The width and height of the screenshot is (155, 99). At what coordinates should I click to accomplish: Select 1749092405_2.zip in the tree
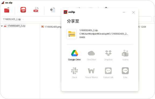(x=16, y=26)
